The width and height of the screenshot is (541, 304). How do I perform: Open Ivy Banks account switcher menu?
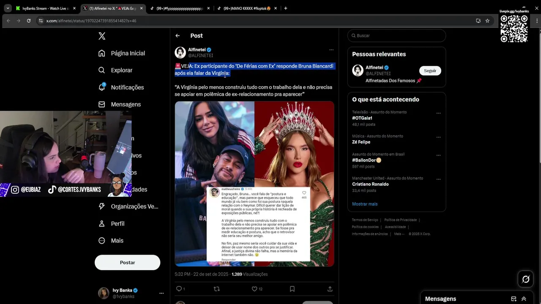(131, 293)
